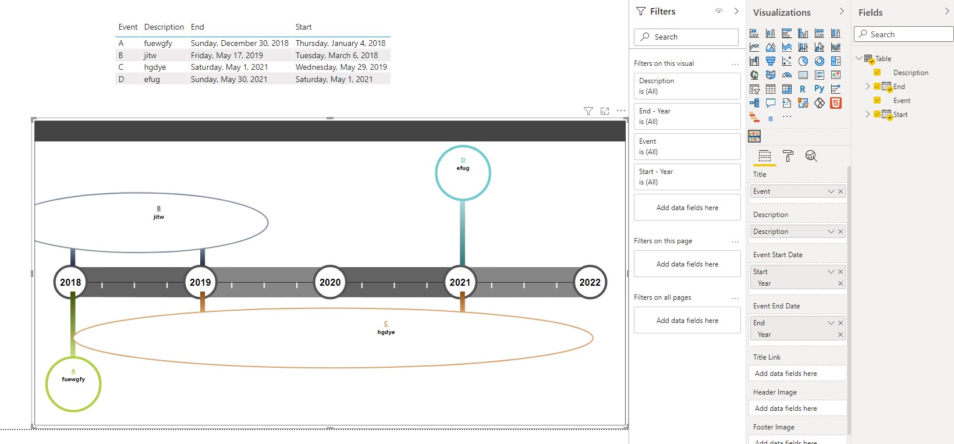Pick the scatter chart visualization
This screenshot has height=444, width=954.
coord(787,61)
